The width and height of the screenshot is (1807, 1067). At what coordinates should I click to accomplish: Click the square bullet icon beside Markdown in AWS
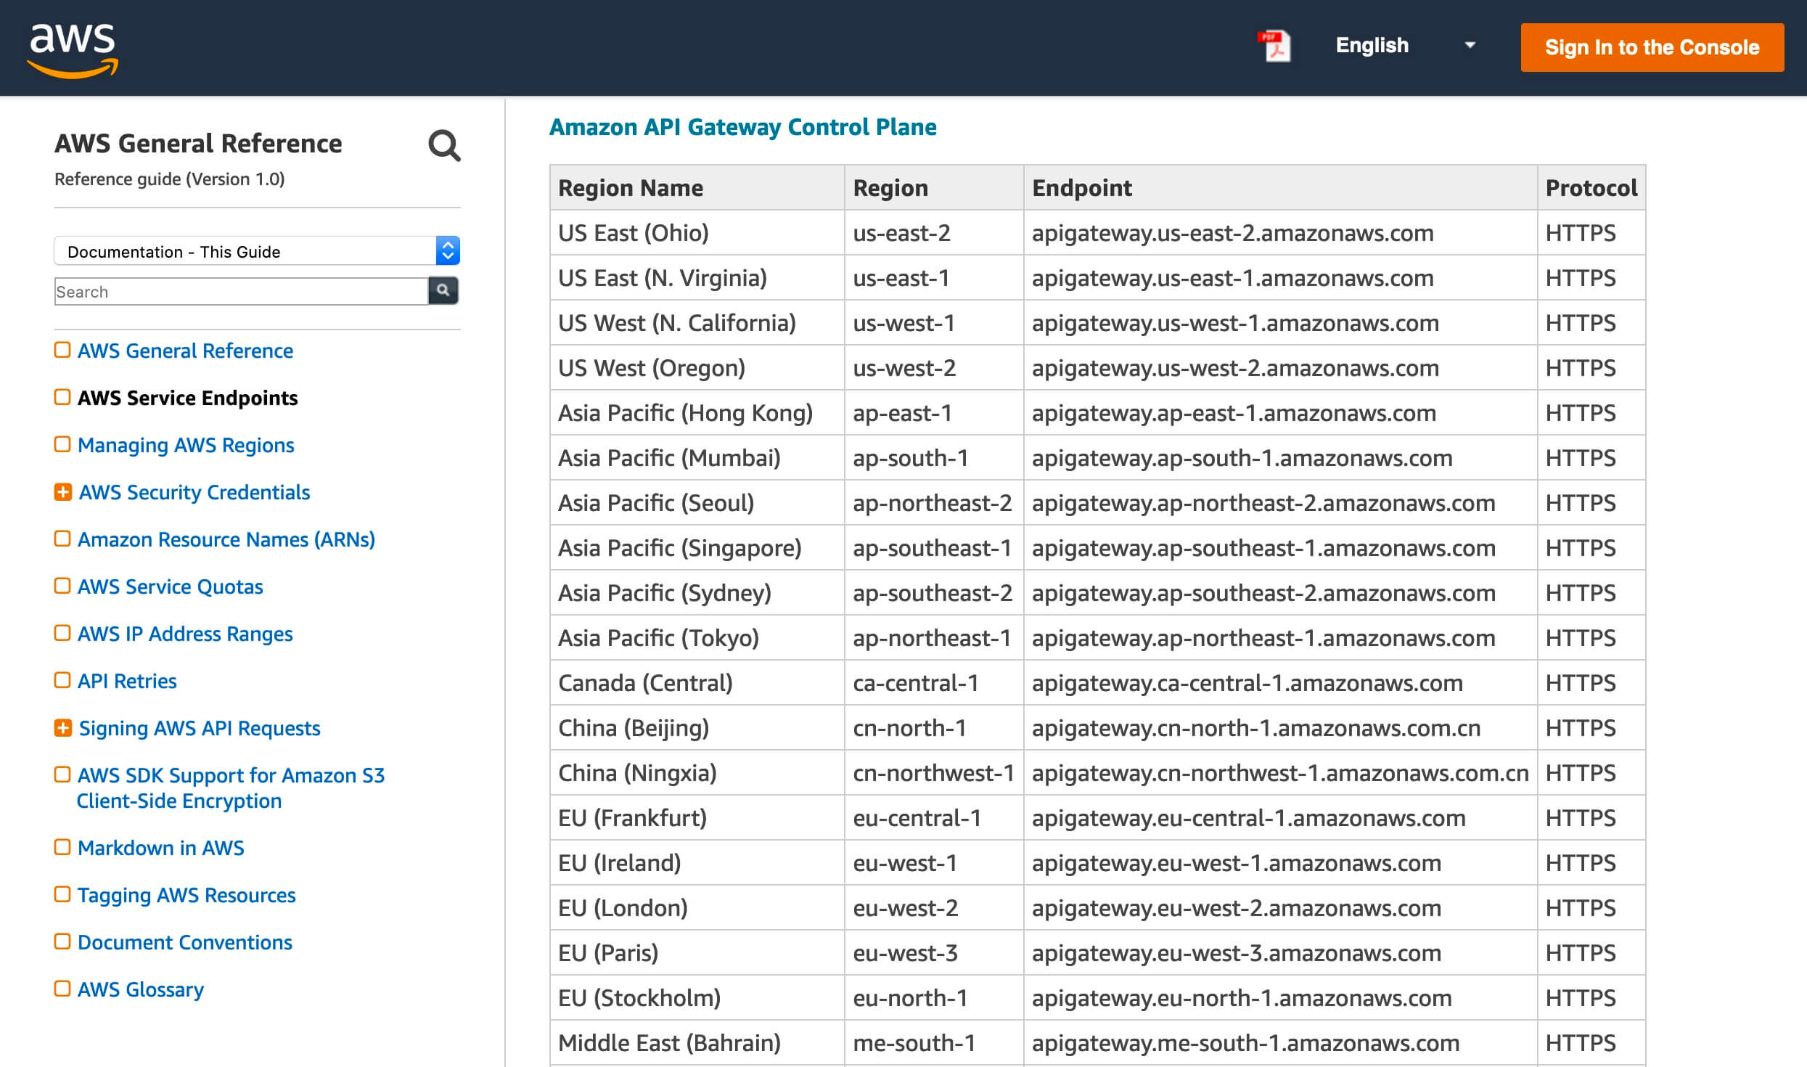pos(62,847)
